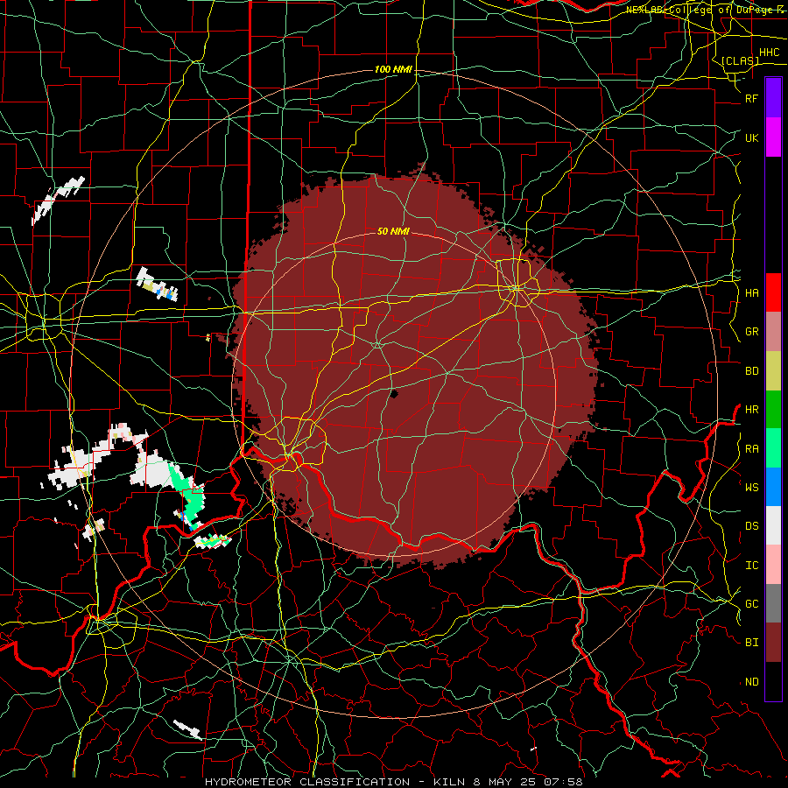Click the WS legend label text

click(751, 487)
